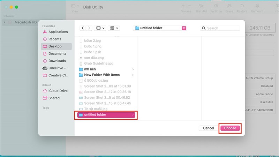This screenshot has width=279, height=157.
Task: Open Creative Cloud folder in sidebar
Action: (x=56, y=75)
